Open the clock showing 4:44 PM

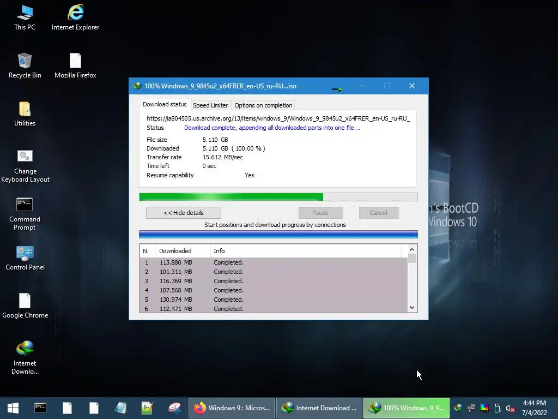click(x=534, y=408)
